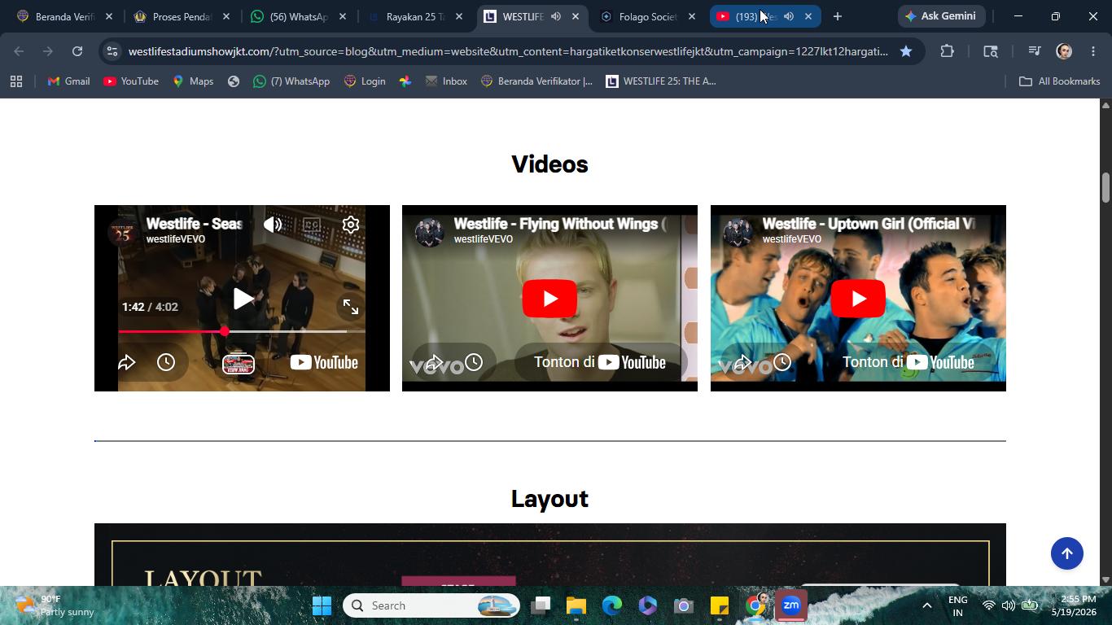
Task: Open 'Tonton di YouTube' on Uptown Girl video
Action: (908, 362)
